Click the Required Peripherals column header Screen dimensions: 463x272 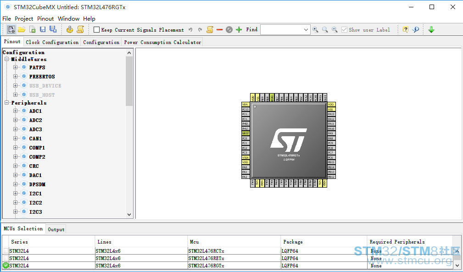[410, 242]
